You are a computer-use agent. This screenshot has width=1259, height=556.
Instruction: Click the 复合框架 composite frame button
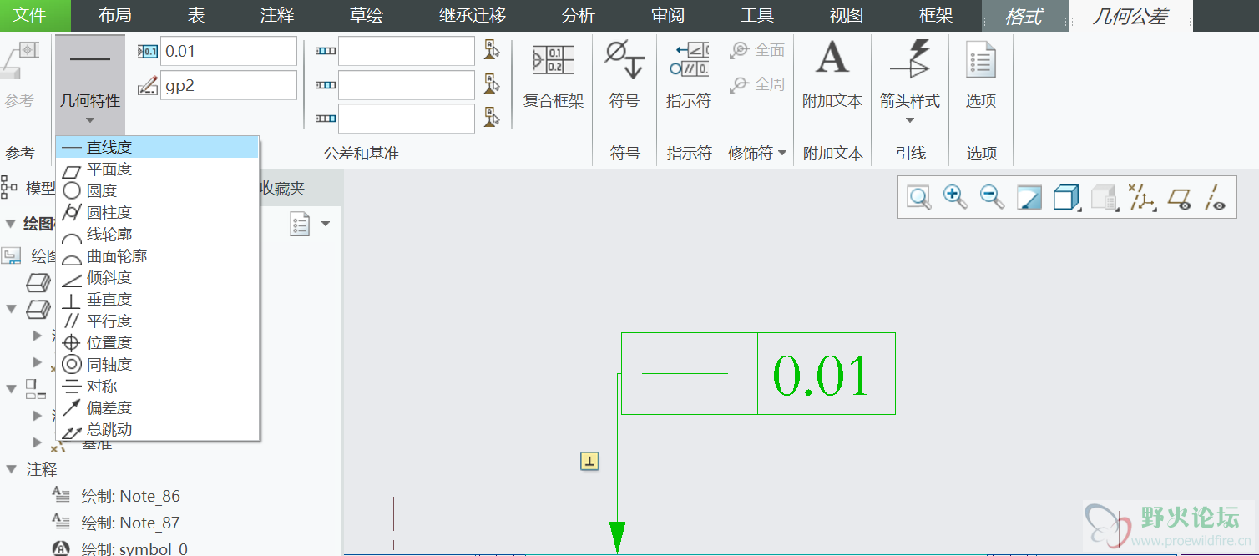(x=553, y=77)
